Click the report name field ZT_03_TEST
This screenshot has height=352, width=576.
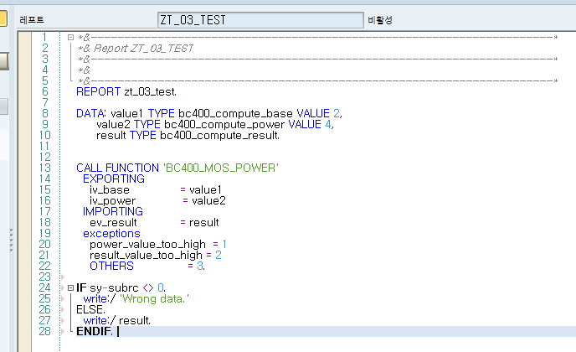[260, 20]
